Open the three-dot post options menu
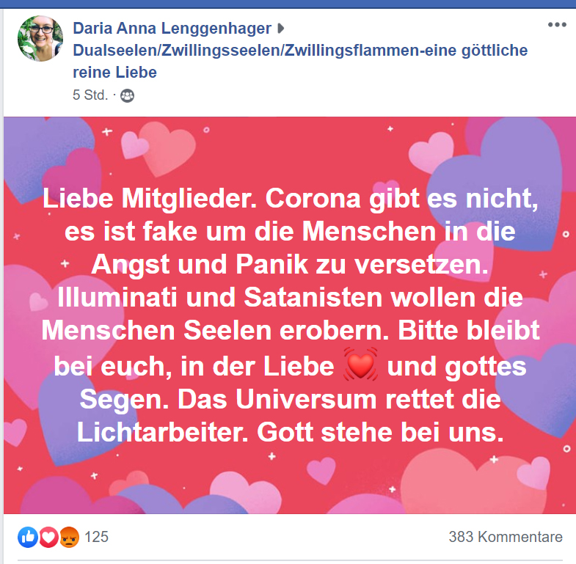Screen dimensions: 576x564 557,25
